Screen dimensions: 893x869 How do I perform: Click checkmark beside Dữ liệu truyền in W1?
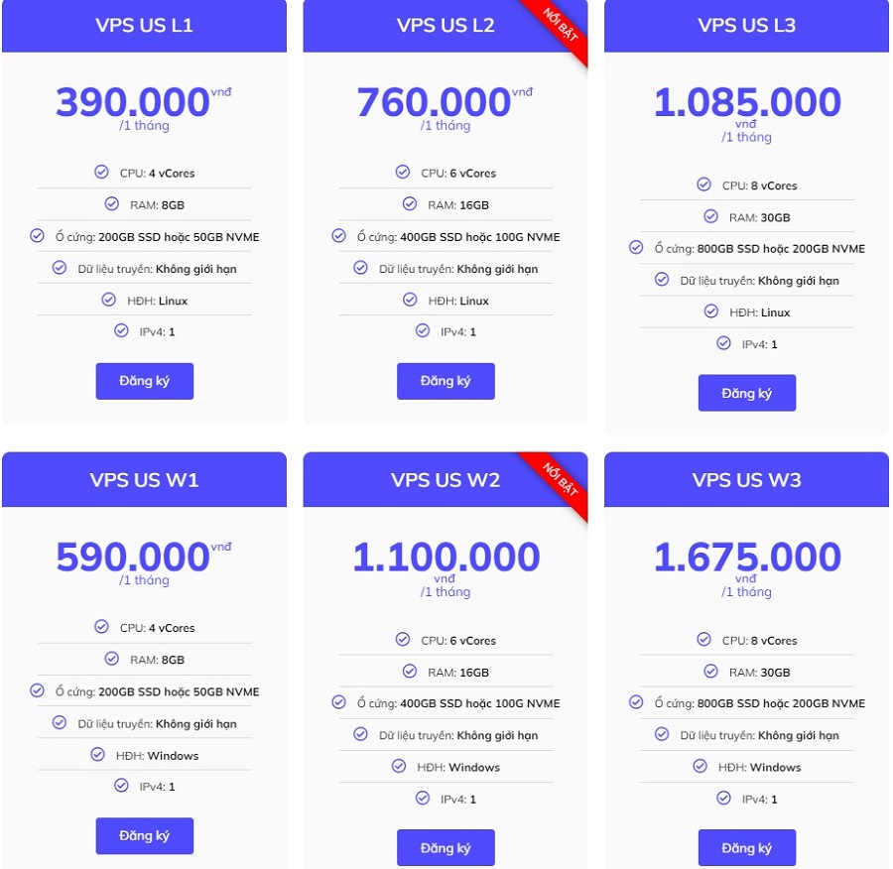[60, 722]
